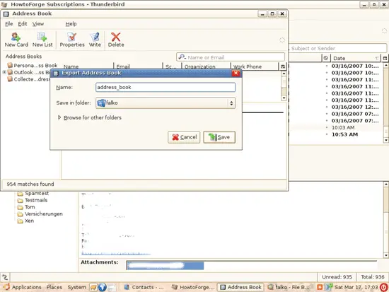The width and height of the screenshot is (389, 292).
Task: Expand the Outlook address book tree node
Action: pos(4,72)
